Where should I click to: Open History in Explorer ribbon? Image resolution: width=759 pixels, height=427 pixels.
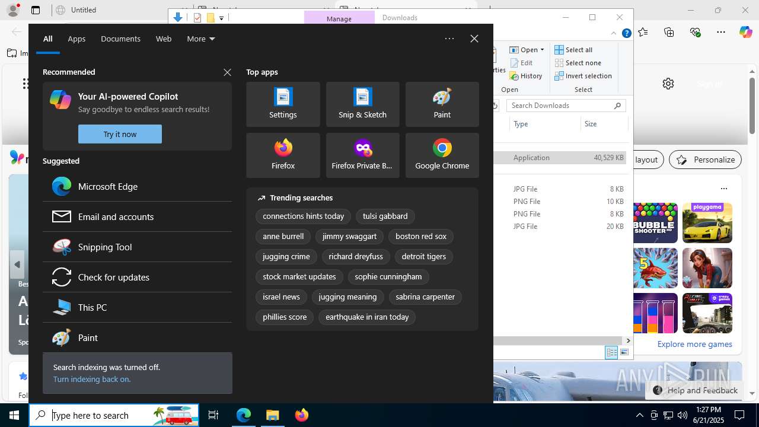[526, 76]
